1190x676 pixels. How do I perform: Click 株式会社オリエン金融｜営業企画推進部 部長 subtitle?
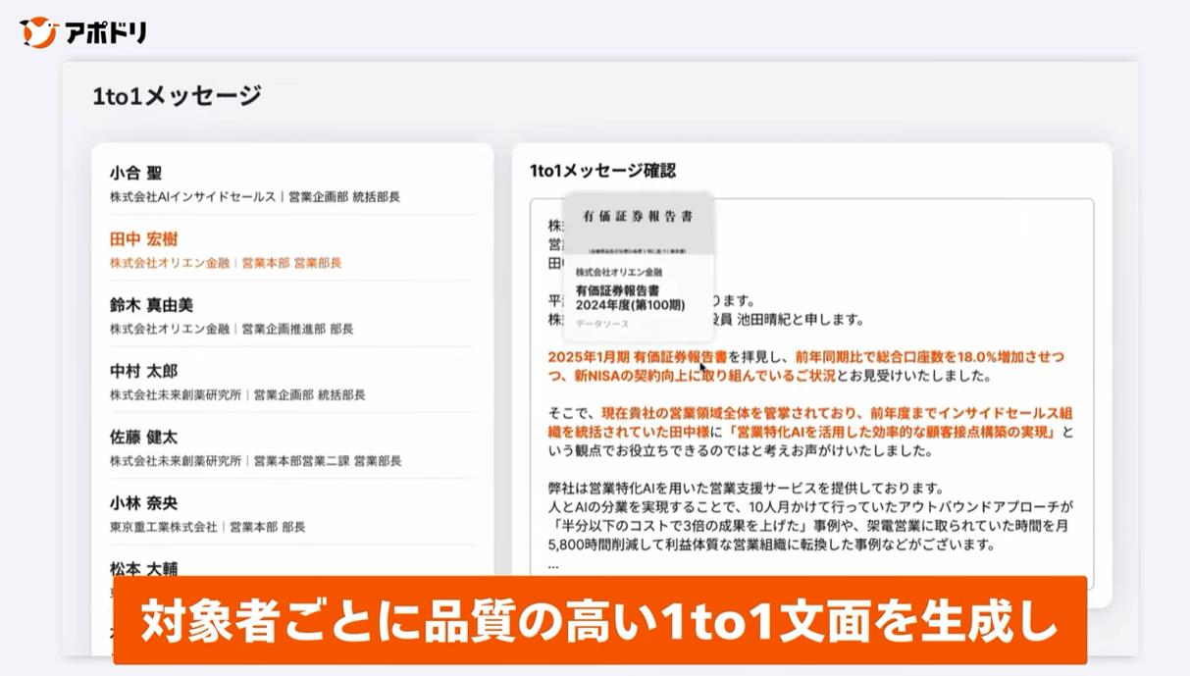pos(232,329)
